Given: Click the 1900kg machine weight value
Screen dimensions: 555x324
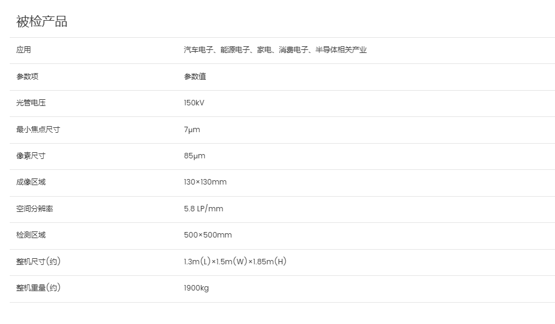Looking at the screenshot, I should [196, 288].
